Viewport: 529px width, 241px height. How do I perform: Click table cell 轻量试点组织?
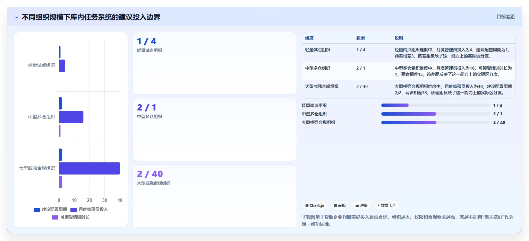(x=318, y=50)
